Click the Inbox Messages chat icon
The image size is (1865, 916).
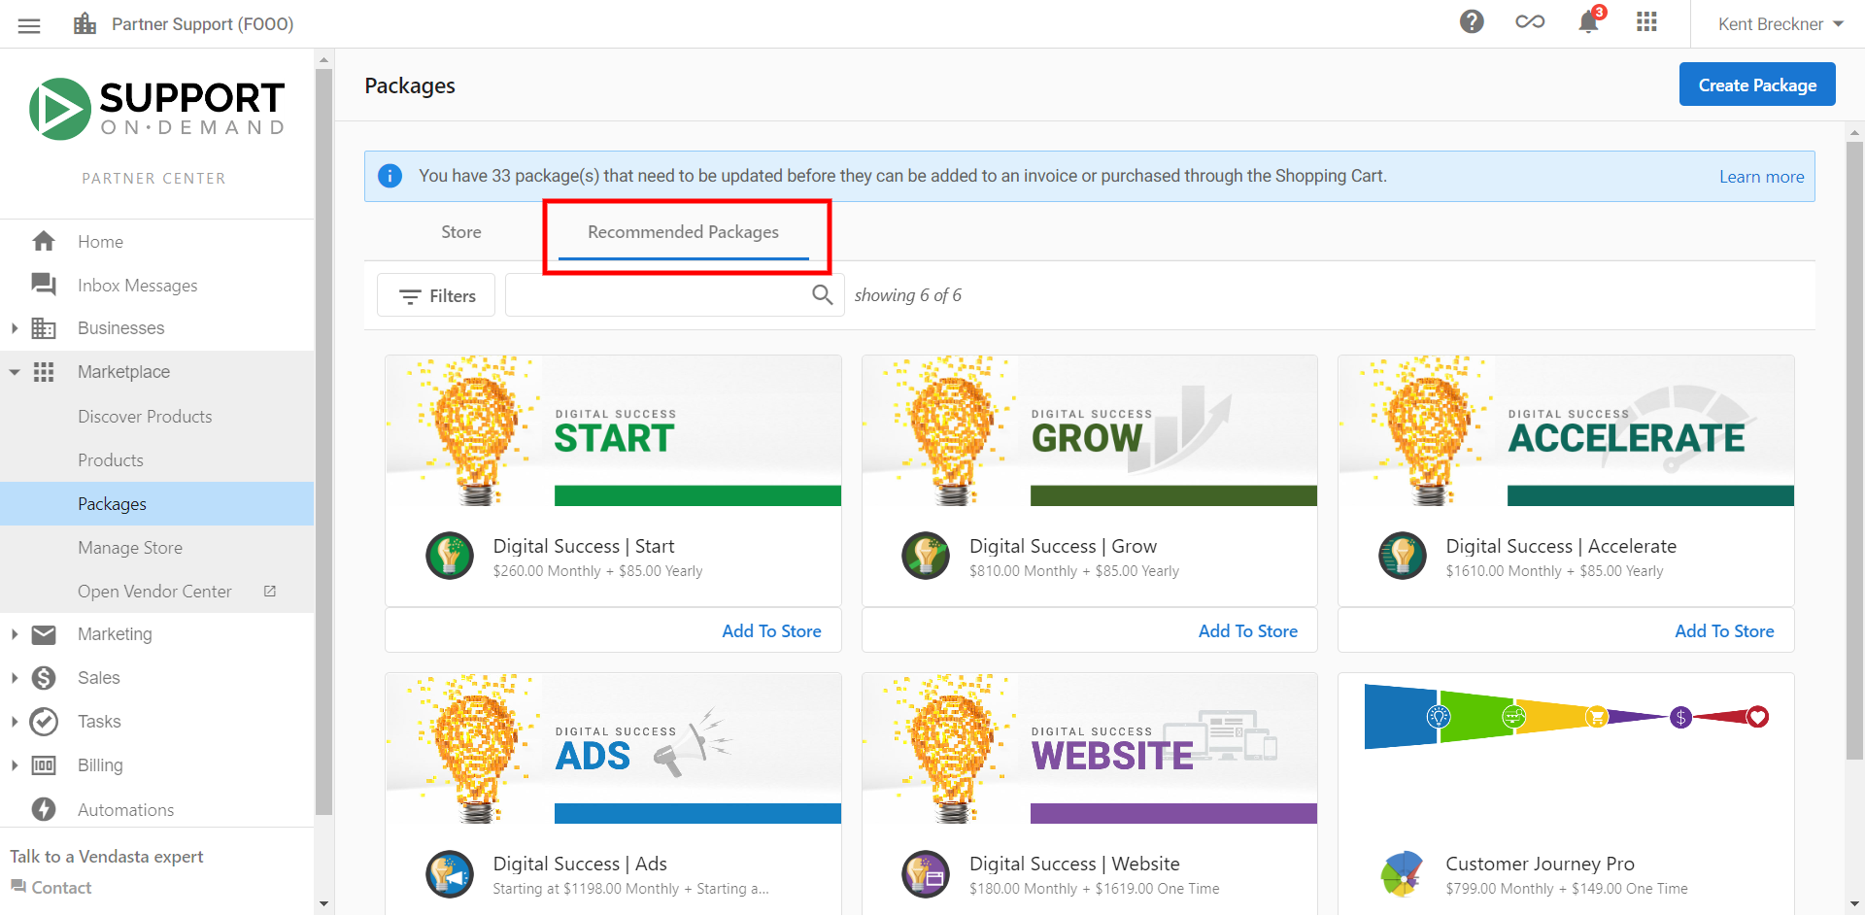(44, 284)
